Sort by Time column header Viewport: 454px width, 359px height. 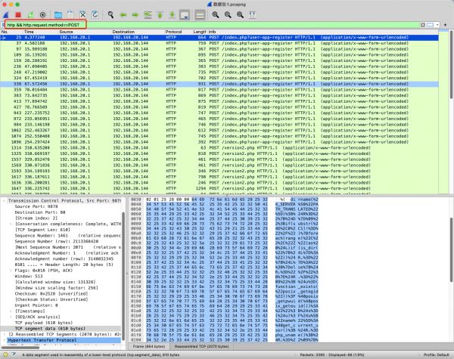(x=29, y=32)
